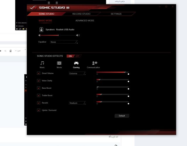Open the Equalizer preset dropdown
This screenshot has width=187, height=146.
point(64,42)
